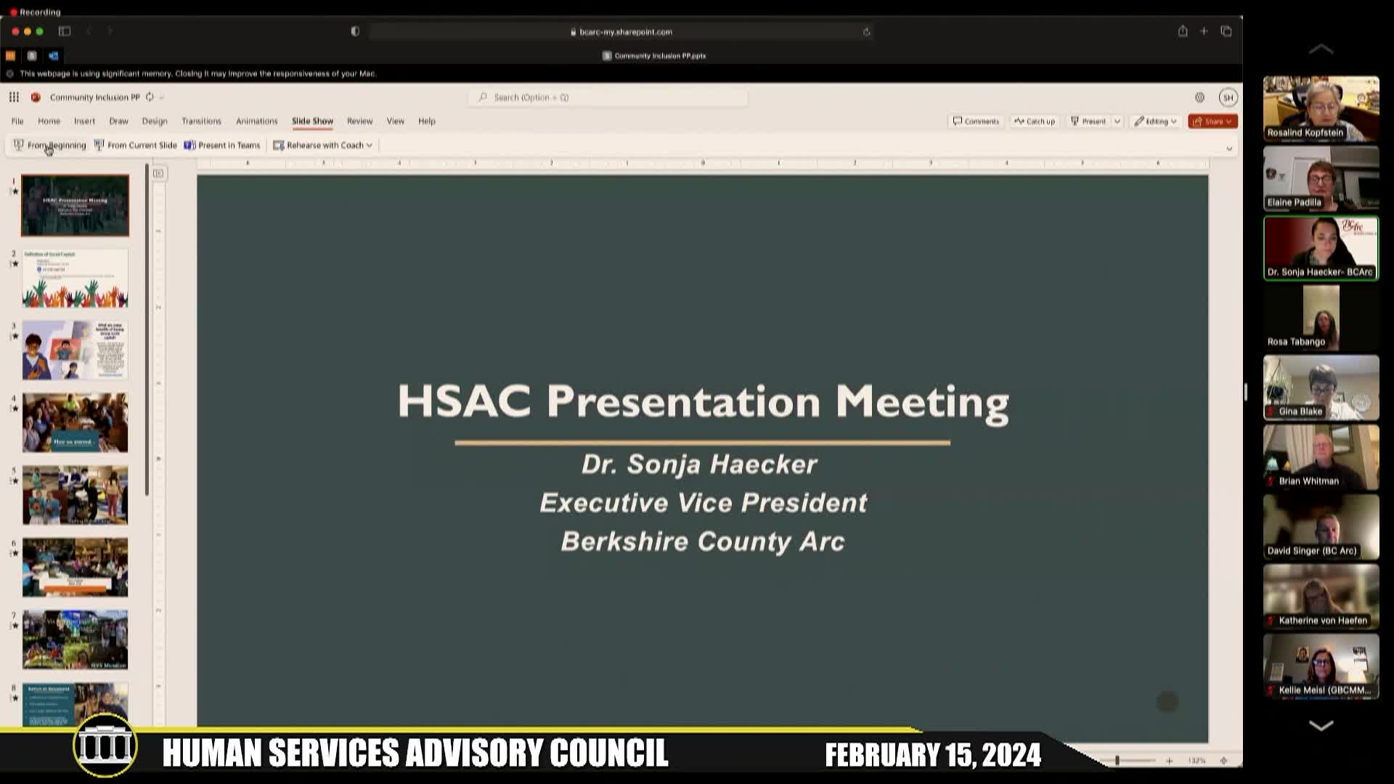
Task: Open the Comments pane
Action: [x=976, y=121]
